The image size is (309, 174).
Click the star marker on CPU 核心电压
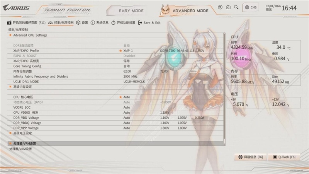click(121, 97)
